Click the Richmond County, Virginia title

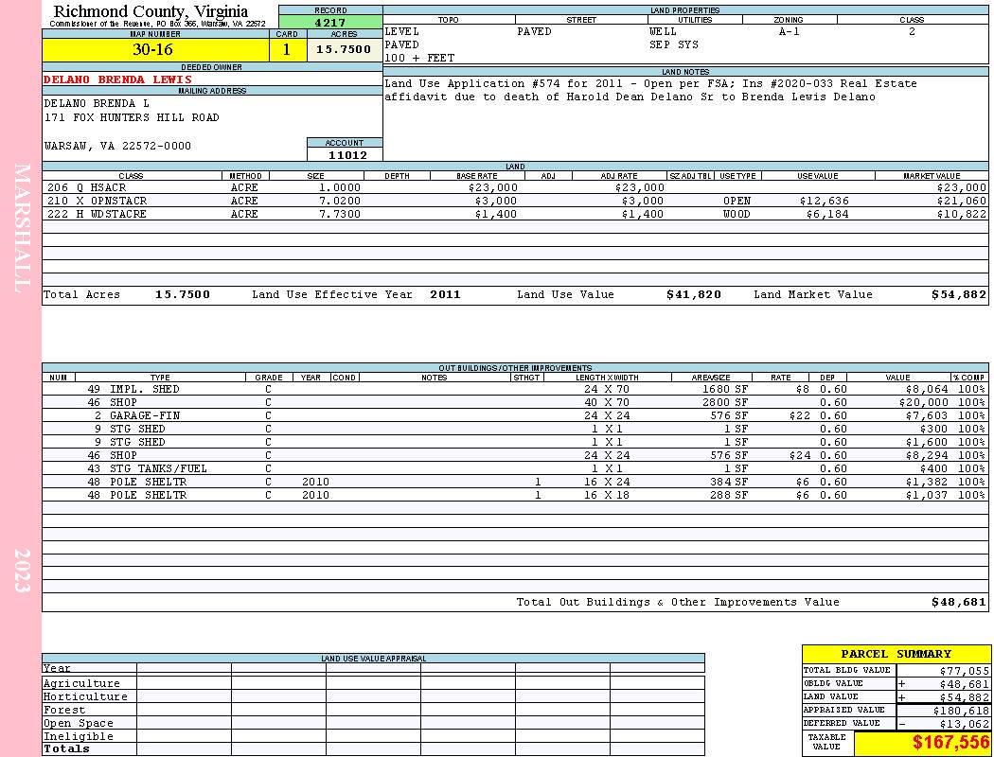pyautogui.click(x=151, y=11)
